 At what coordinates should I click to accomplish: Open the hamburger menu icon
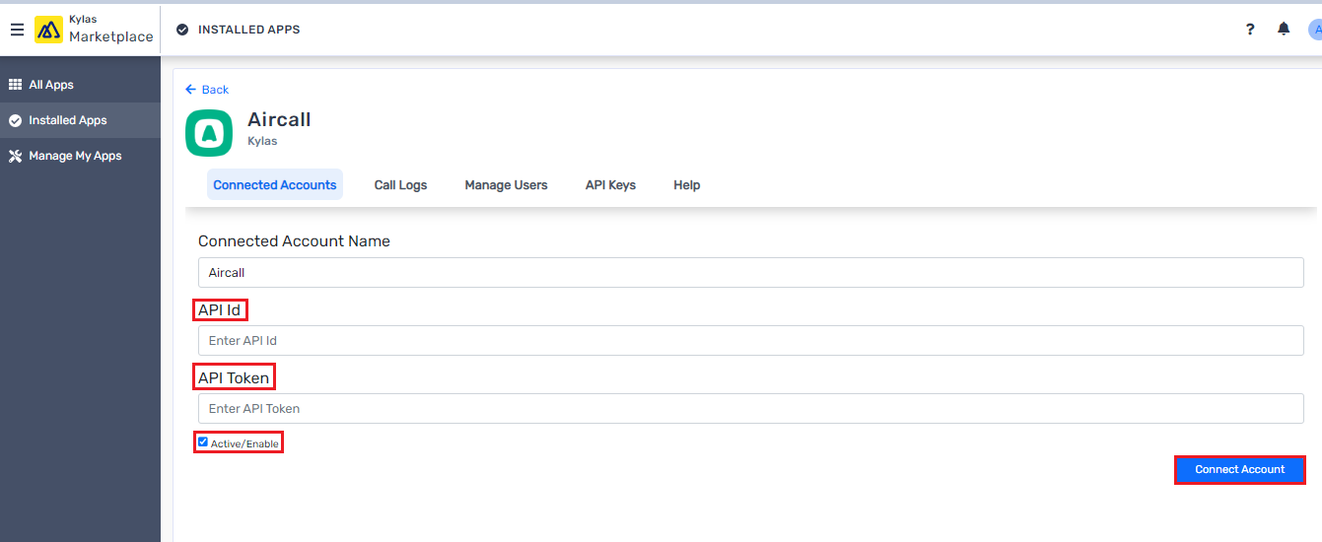pos(17,30)
